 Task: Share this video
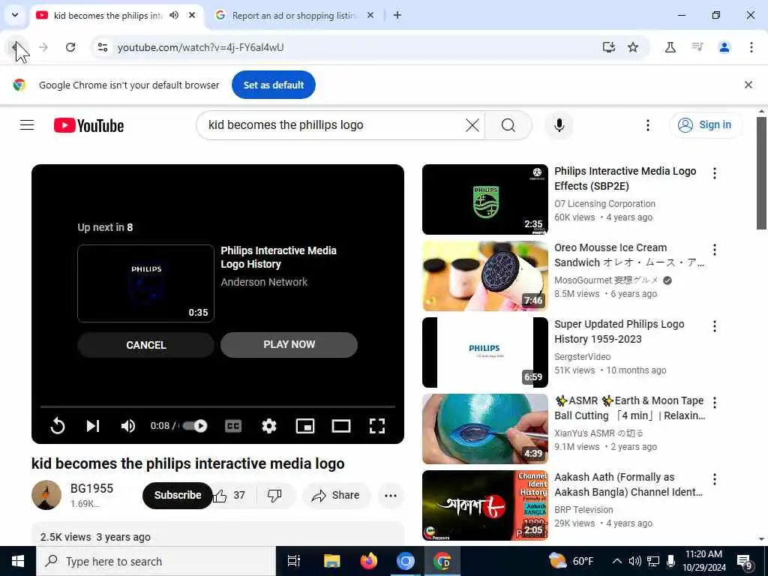(x=336, y=495)
